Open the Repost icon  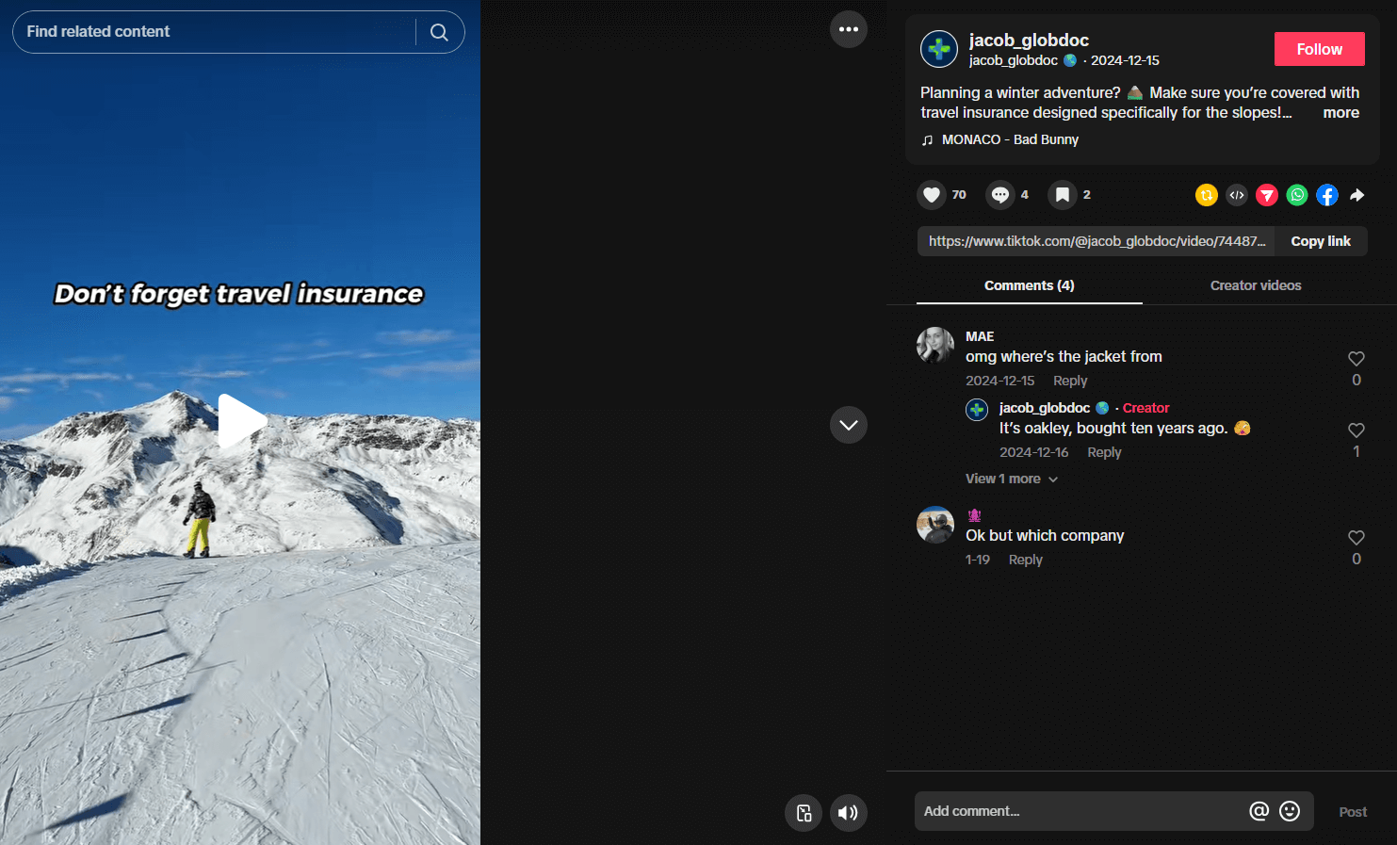pos(1207,195)
